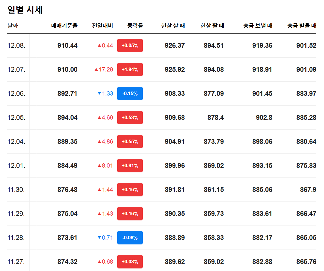Click the 926.37 cash buy value
The height and width of the screenshot is (271, 324).
pyautogui.click(x=175, y=45)
